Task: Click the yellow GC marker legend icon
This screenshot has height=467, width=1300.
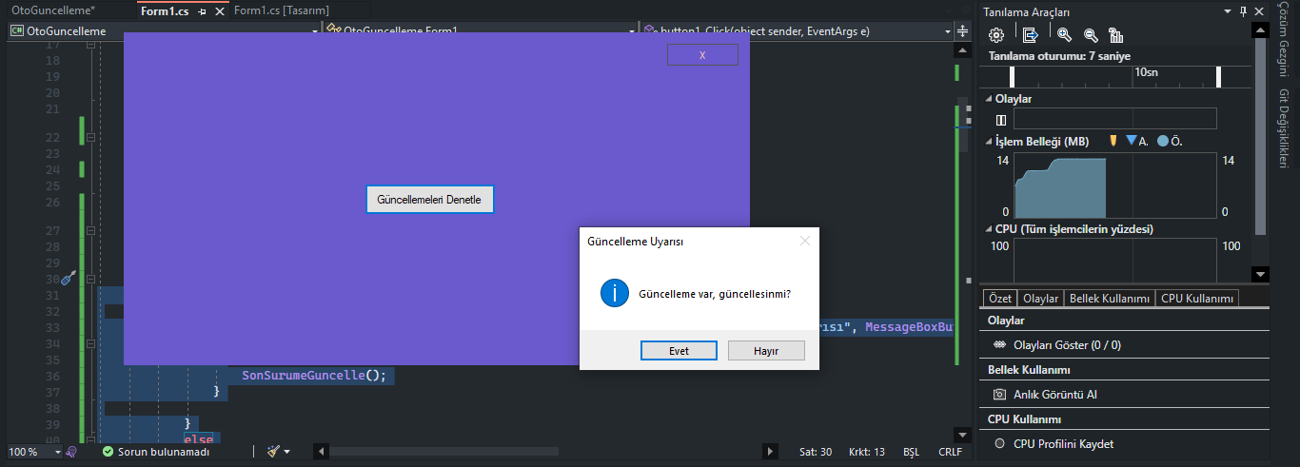Action: [x=1113, y=141]
